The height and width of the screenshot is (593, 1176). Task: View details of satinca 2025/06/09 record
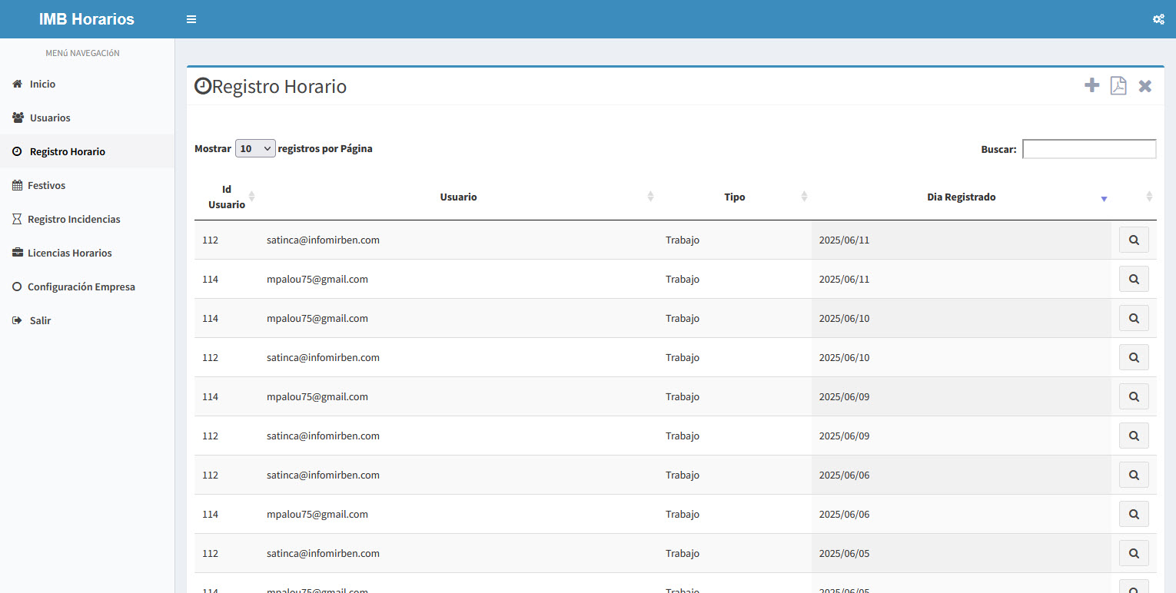click(1134, 436)
